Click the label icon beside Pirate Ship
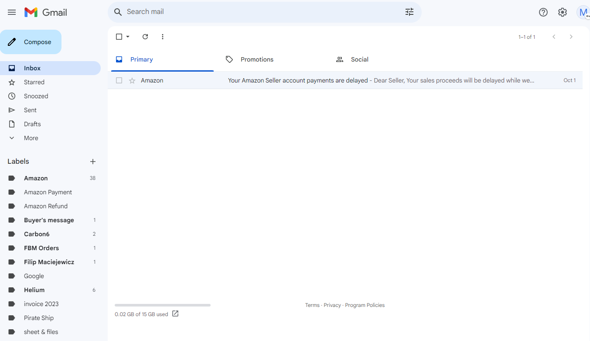 (x=12, y=318)
